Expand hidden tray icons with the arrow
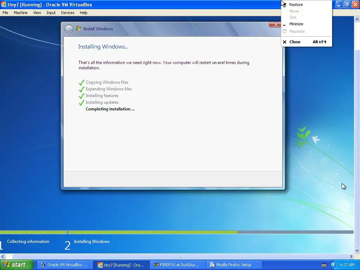Image resolution: width=360 pixels, height=270 pixels. pyautogui.click(x=333, y=265)
